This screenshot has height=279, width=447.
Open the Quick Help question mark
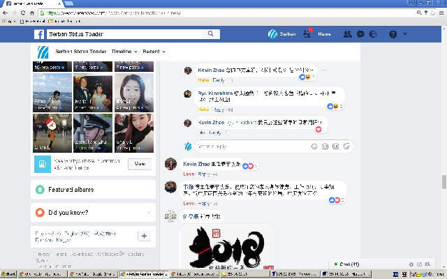[393, 34]
